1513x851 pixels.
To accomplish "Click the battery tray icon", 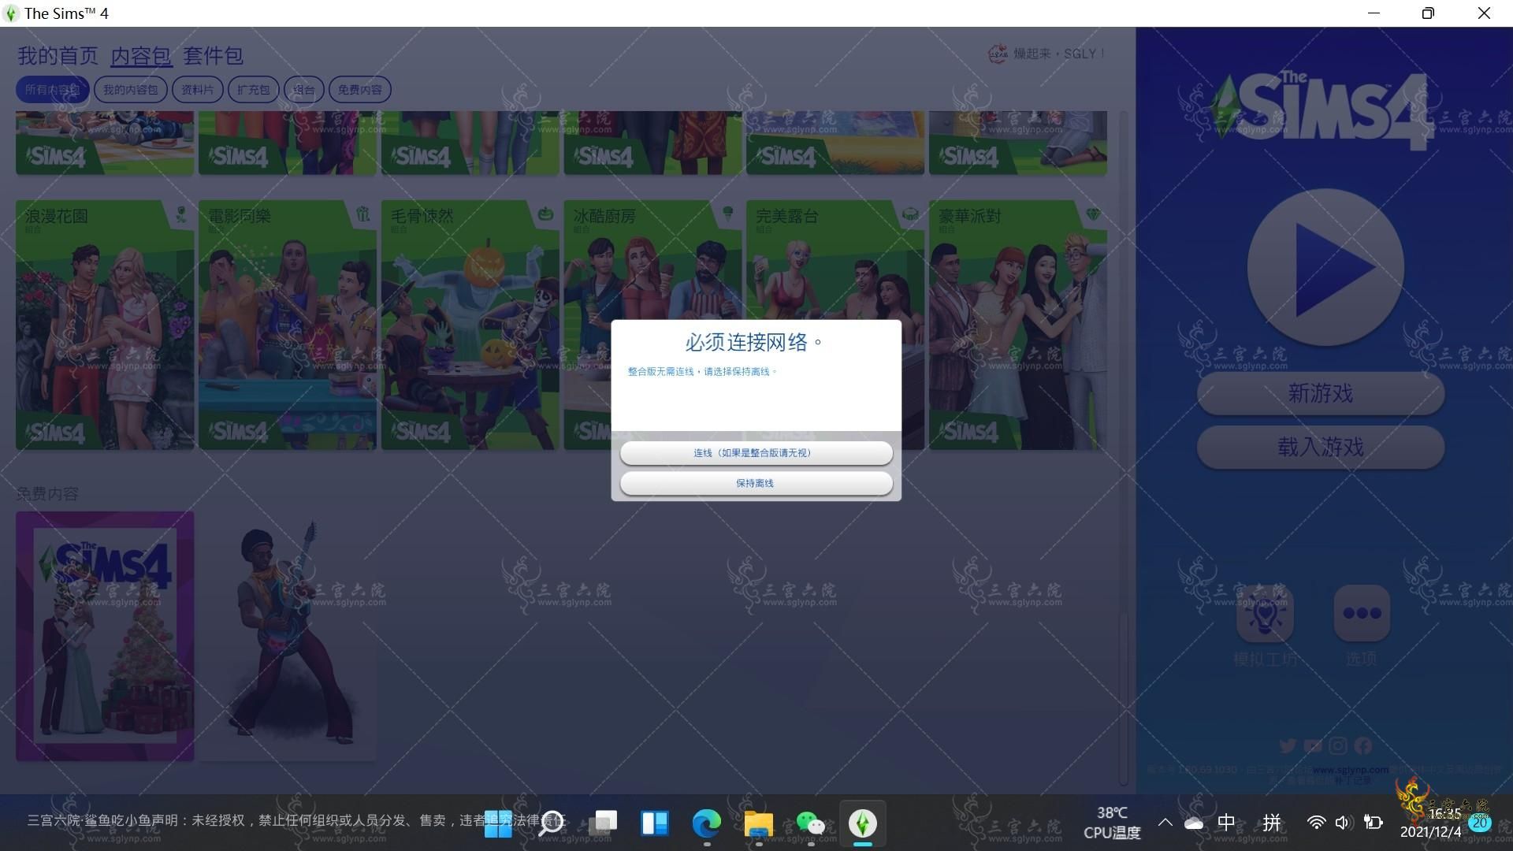I will (x=1373, y=823).
